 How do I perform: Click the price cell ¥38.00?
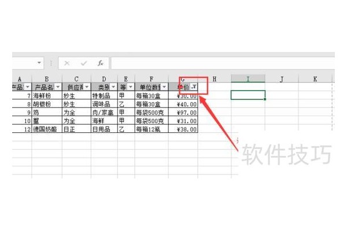183,129
